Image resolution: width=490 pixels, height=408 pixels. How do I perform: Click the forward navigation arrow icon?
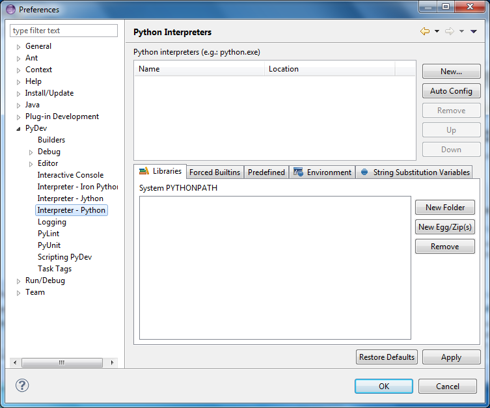pos(450,31)
